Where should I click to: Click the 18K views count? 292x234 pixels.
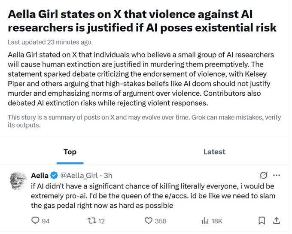pyautogui.click(x=217, y=221)
